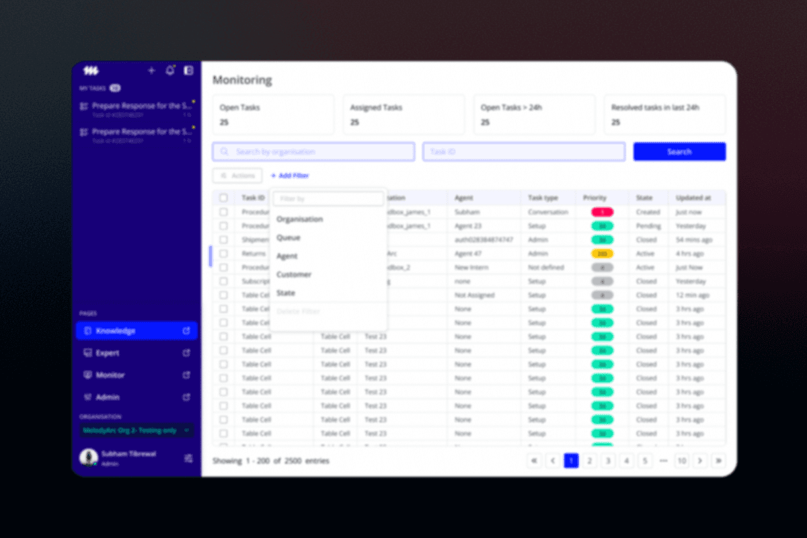Sort by Priority column header
Viewport: 807px width, 538px height.
click(594, 198)
